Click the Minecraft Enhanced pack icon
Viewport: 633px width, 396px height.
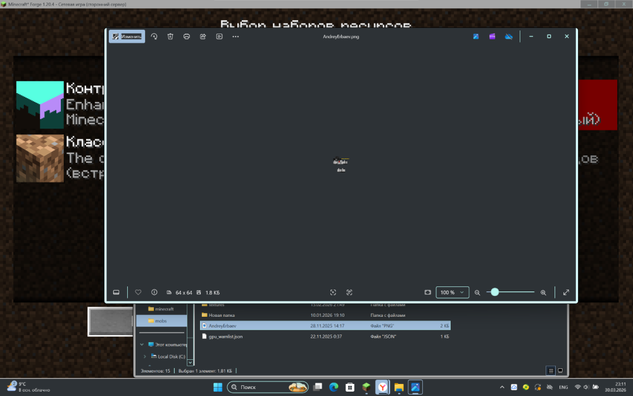[x=40, y=105]
